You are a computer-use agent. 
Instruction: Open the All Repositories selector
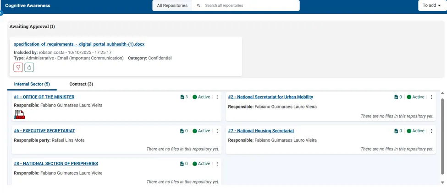pos(172,5)
